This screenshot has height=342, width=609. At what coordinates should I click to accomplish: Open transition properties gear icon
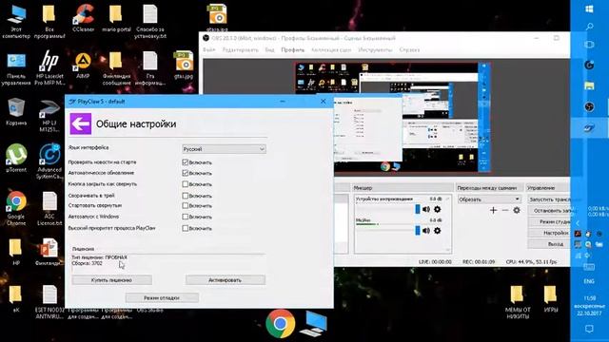point(517,210)
